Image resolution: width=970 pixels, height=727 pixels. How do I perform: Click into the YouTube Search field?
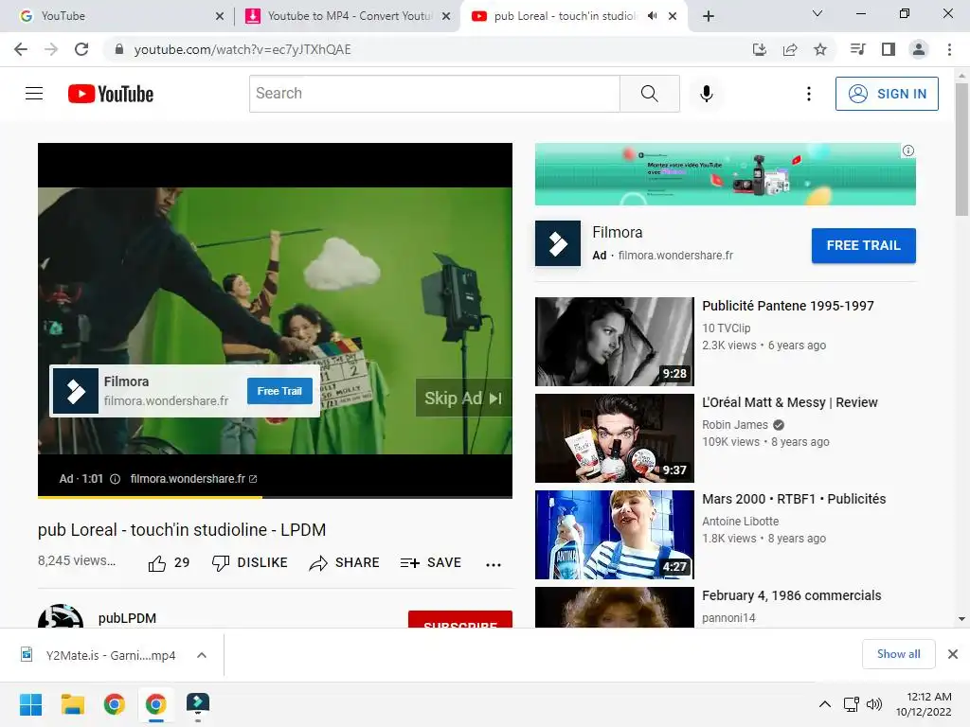(x=434, y=94)
